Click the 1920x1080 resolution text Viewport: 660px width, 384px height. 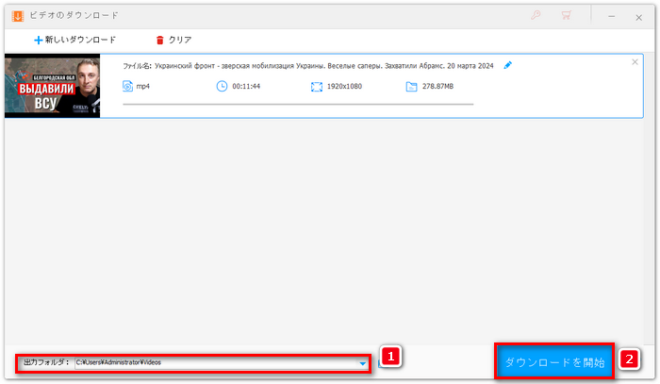(344, 86)
